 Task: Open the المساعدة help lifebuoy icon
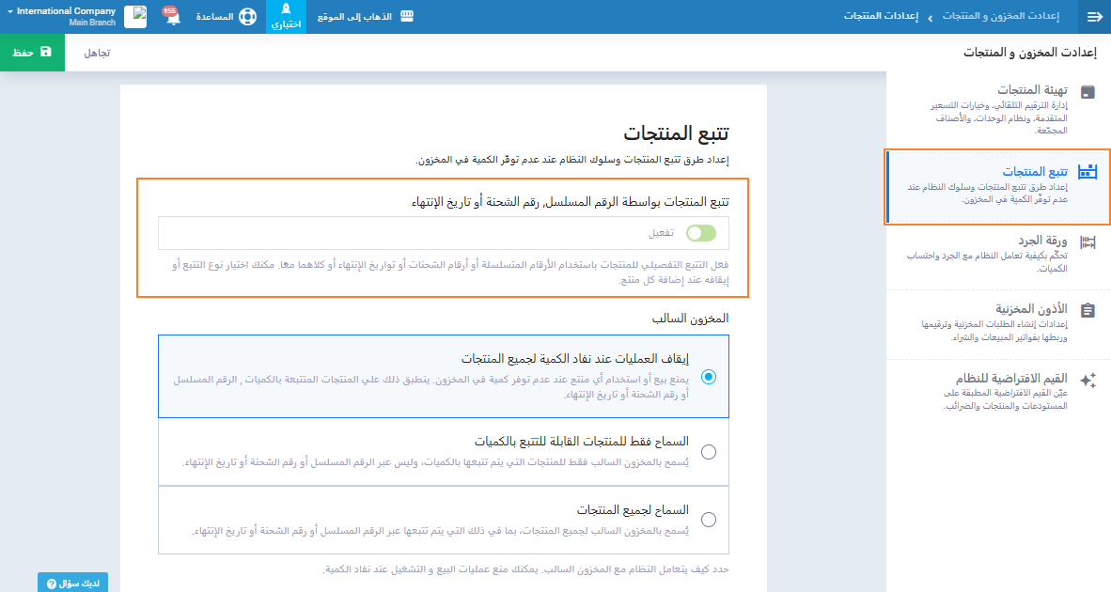click(247, 17)
